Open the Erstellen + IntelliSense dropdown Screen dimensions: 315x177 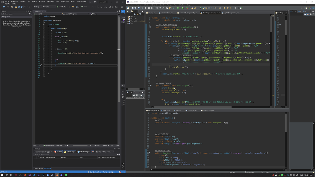point(105,152)
